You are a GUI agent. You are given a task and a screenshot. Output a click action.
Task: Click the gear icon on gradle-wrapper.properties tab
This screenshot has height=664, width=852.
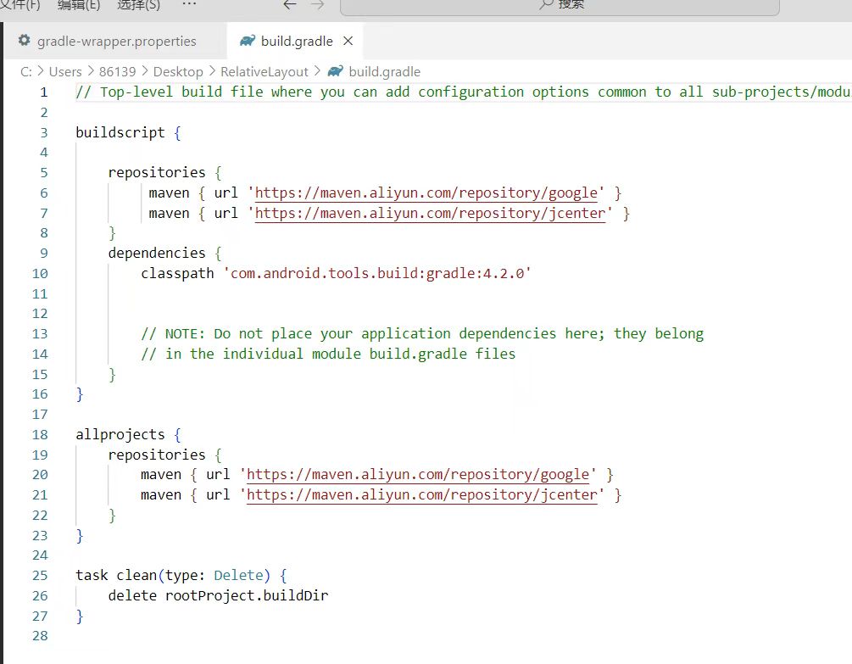(x=24, y=41)
